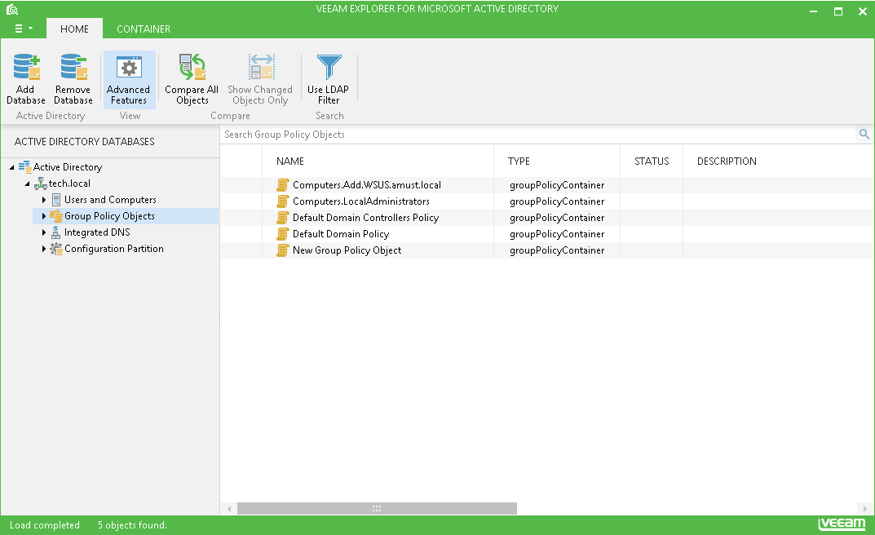Click the Users and Computers icon
The height and width of the screenshot is (535, 875).
[56, 200]
